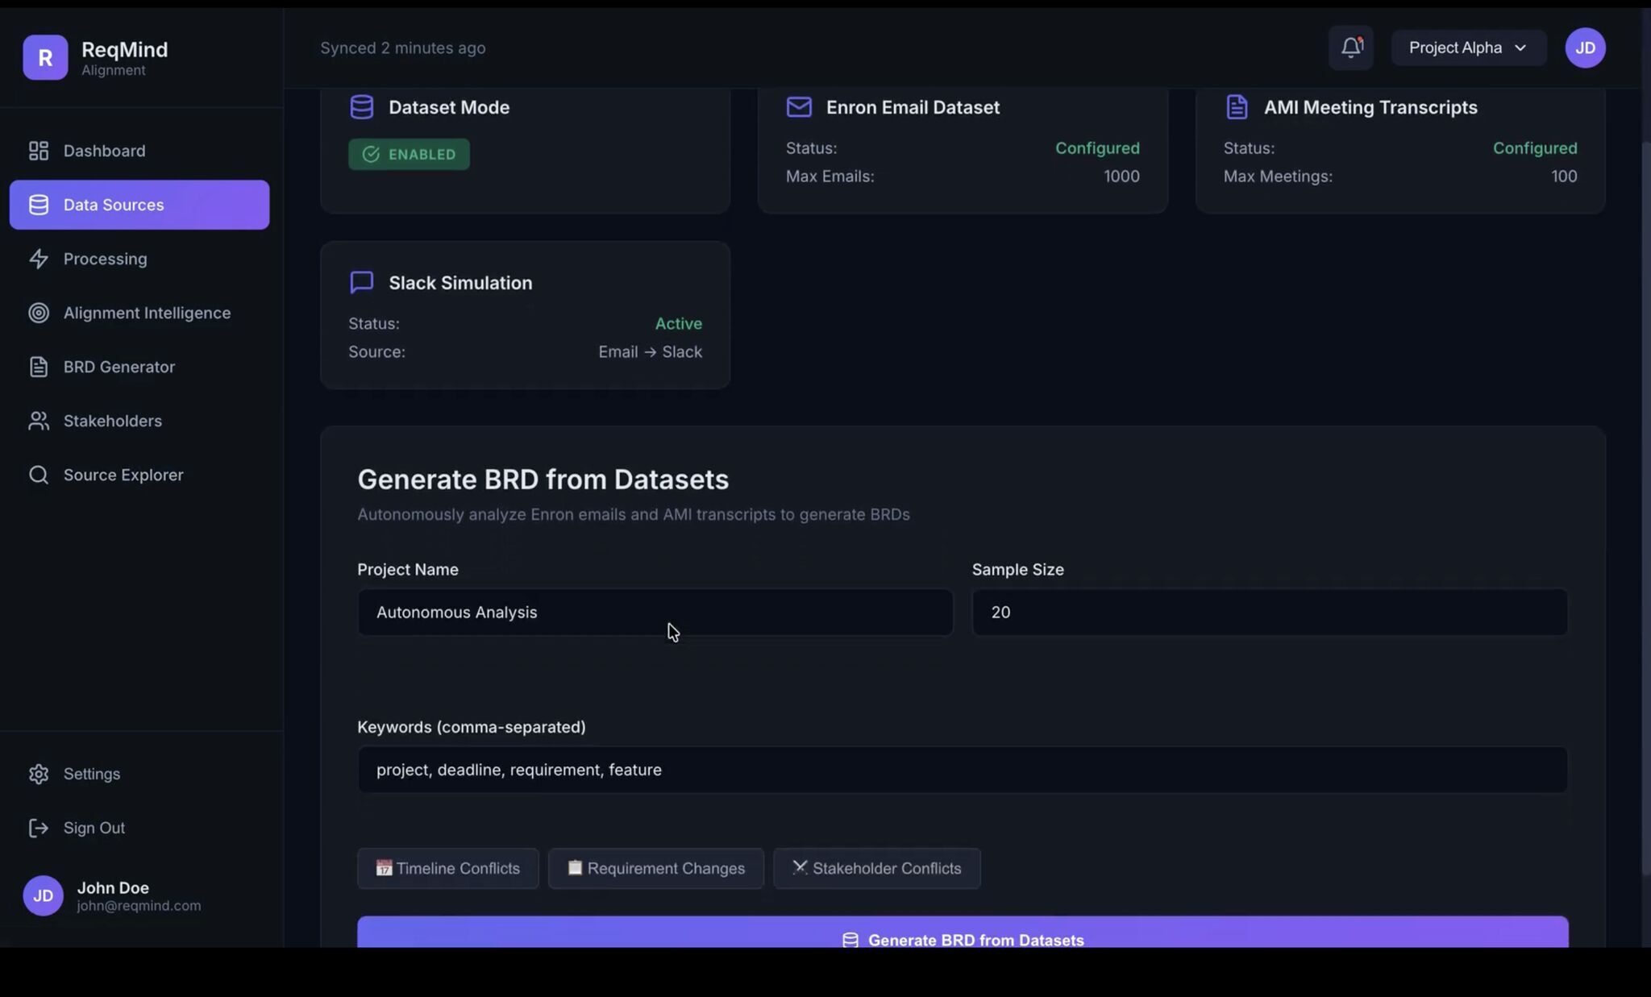Click the Sign Out arrow icon
The height and width of the screenshot is (997, 1651).
point(39,828)
